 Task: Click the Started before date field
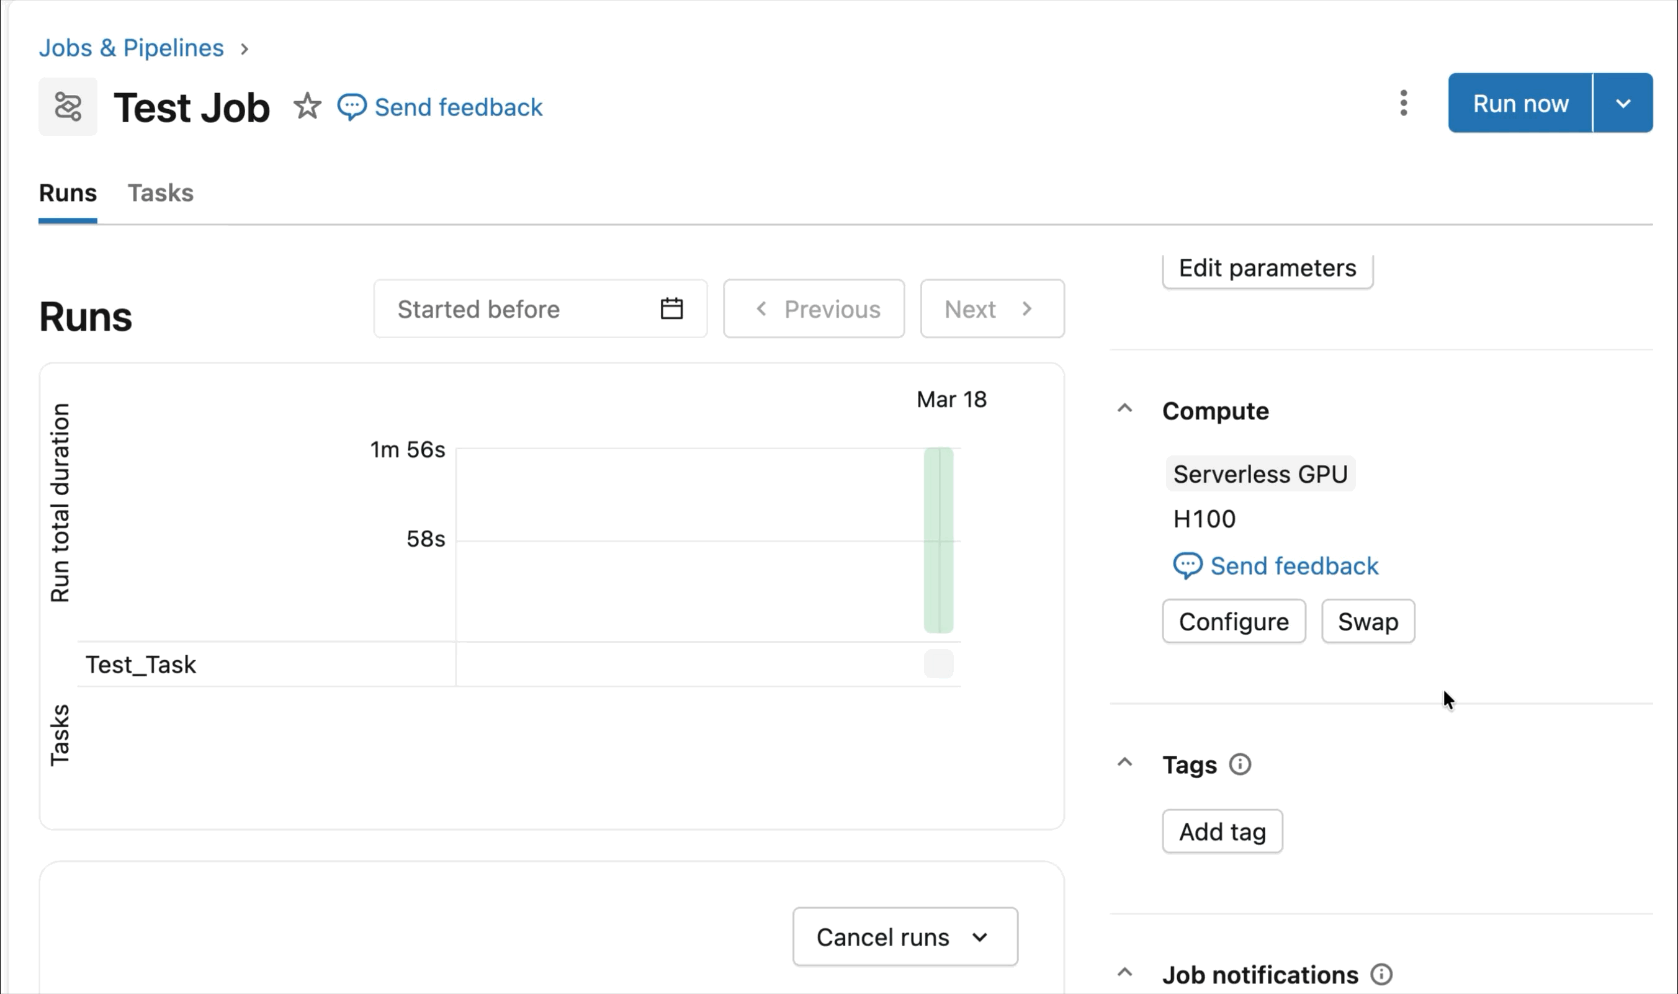pos(523,309)
